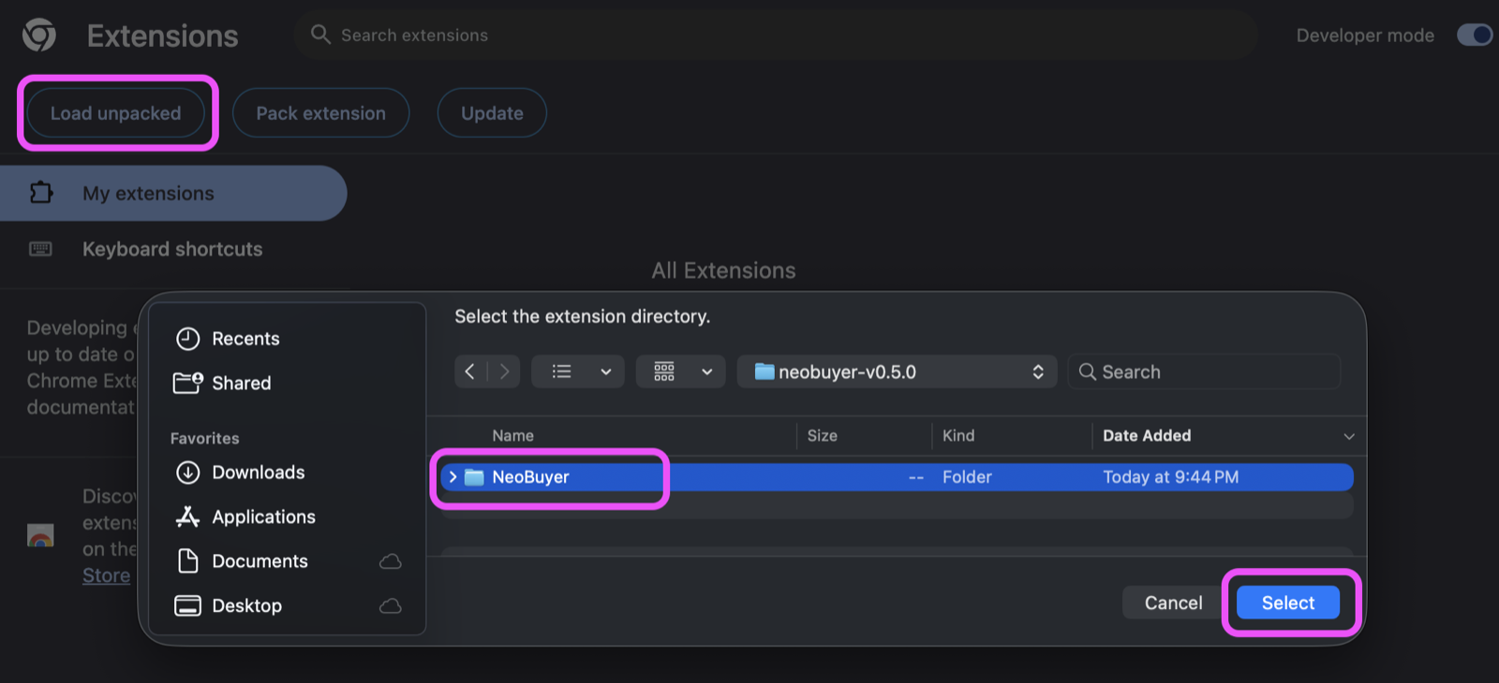The image size is (1499, 683).
Task: Click the Chrome logo beside Extensions
Action: pyautogui.click(x=39, y=36)
